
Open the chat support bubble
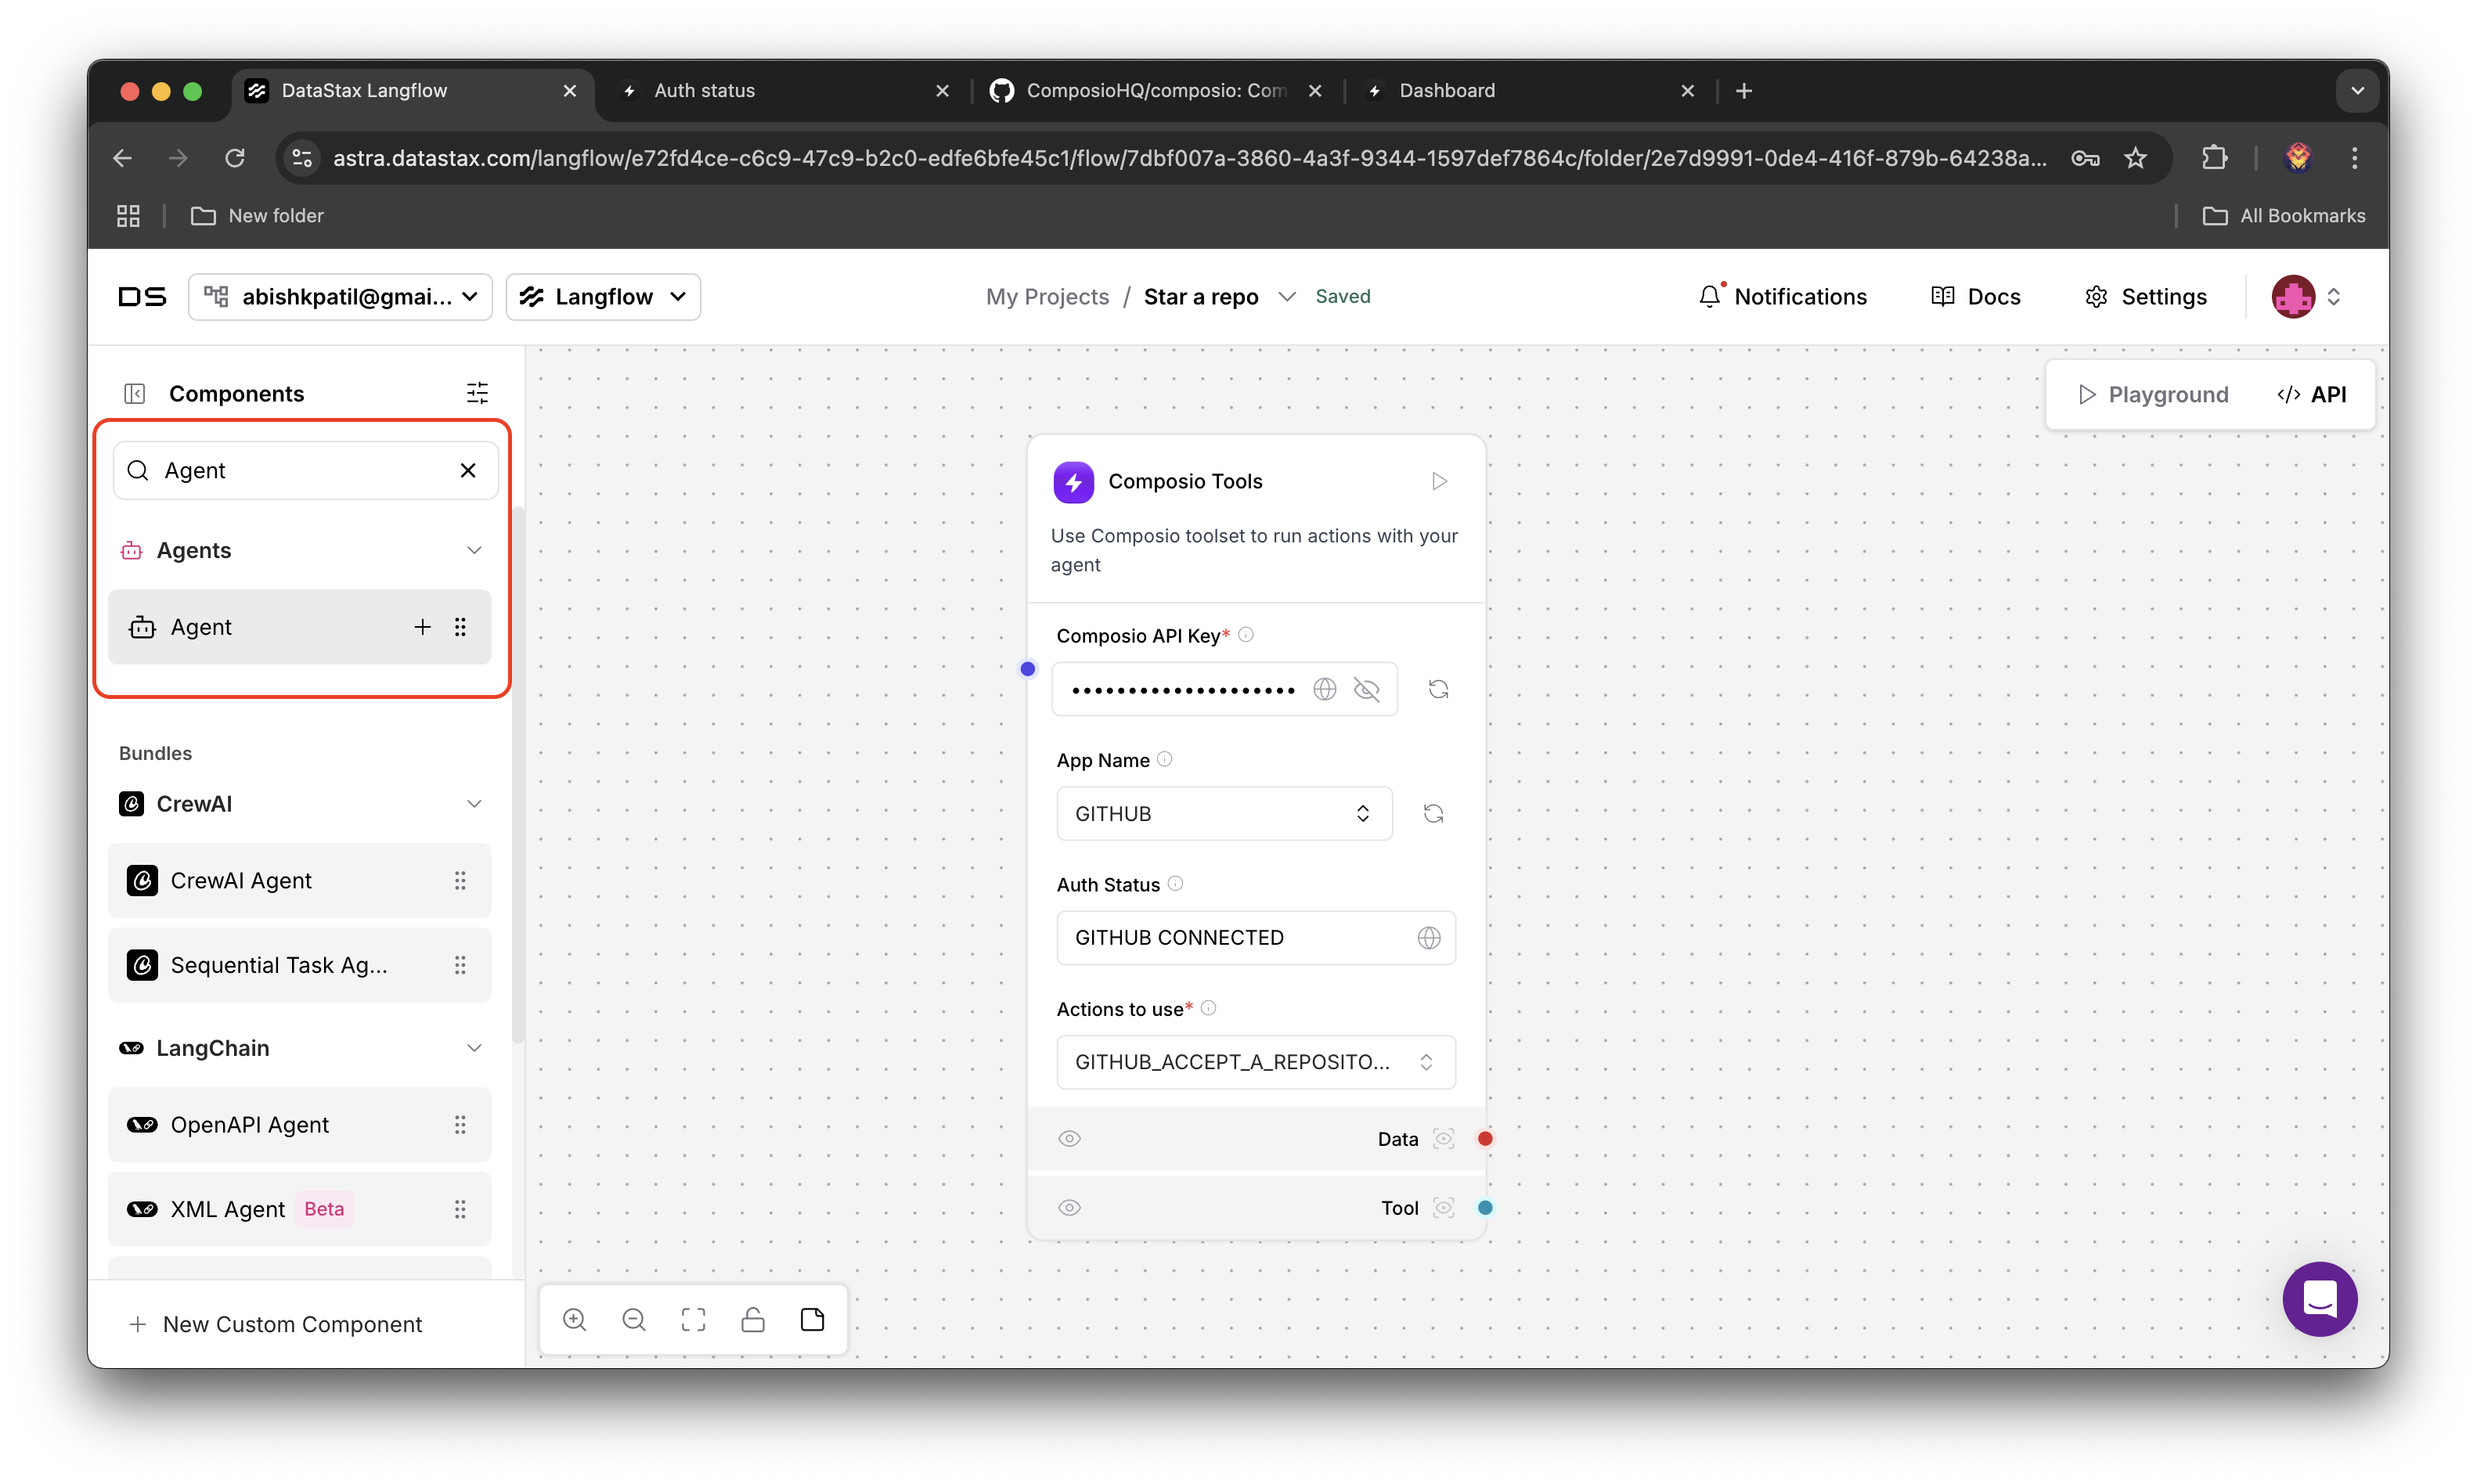pos(2319,1299)
